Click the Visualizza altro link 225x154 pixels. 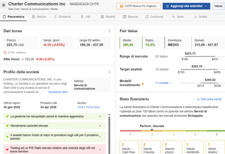[x=58, y=92]
